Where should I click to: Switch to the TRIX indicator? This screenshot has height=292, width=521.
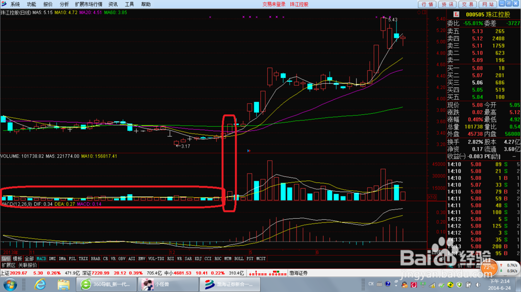83,259
